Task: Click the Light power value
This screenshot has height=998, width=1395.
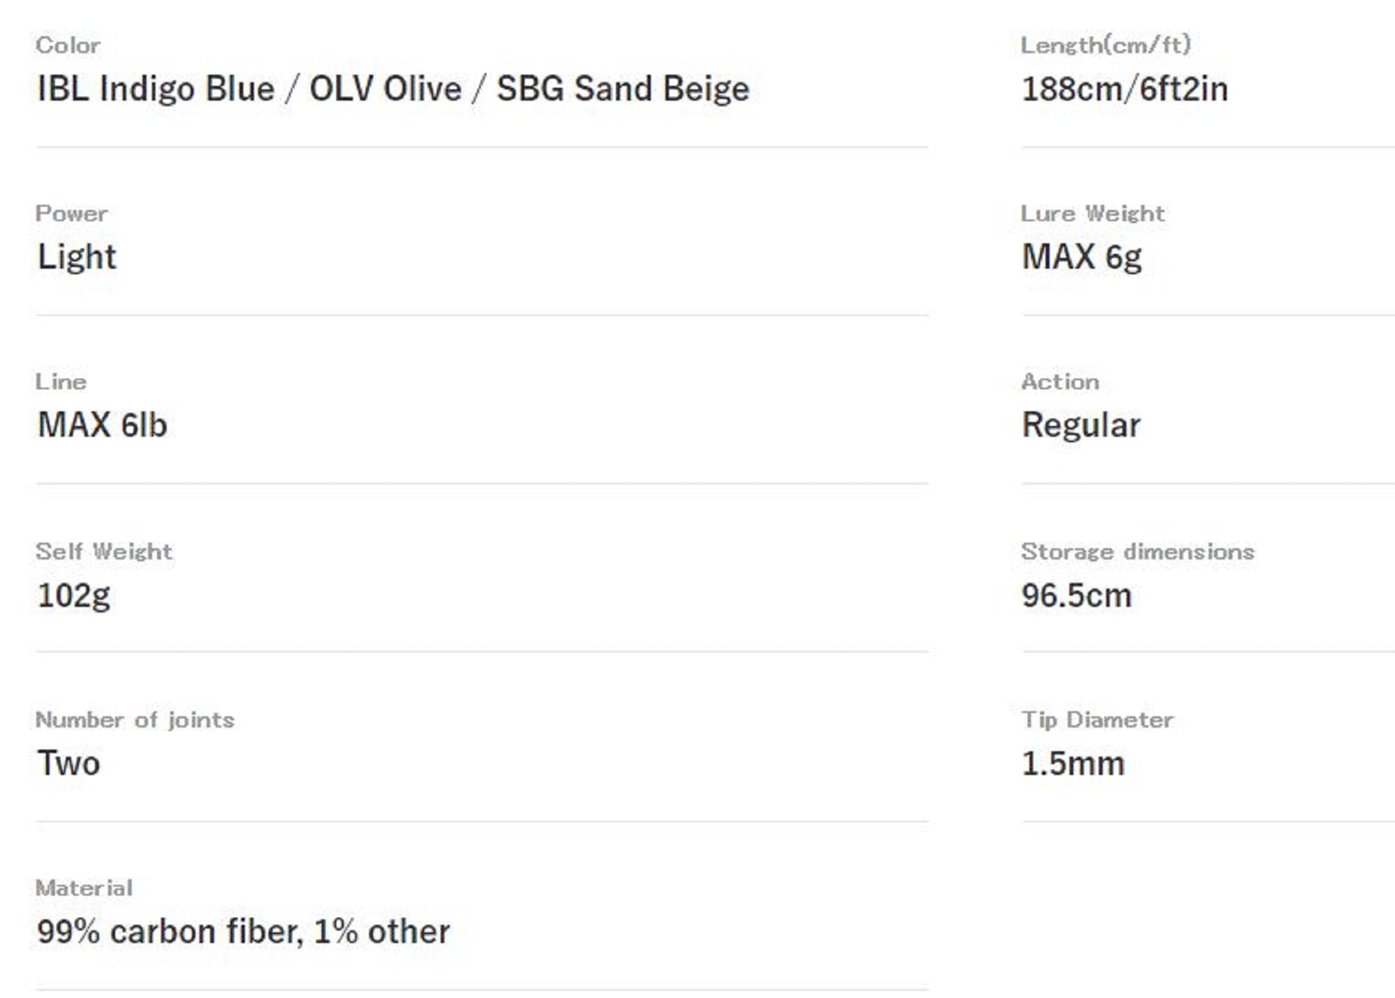Action: tap(77, 257)
